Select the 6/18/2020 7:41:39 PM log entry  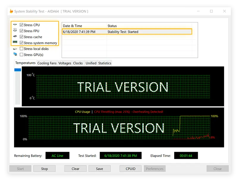point(127,32)
